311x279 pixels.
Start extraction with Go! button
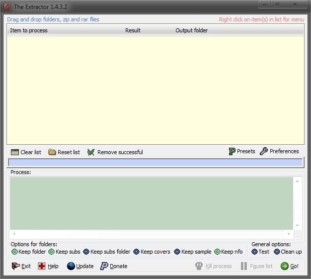[x=290, y=266]
